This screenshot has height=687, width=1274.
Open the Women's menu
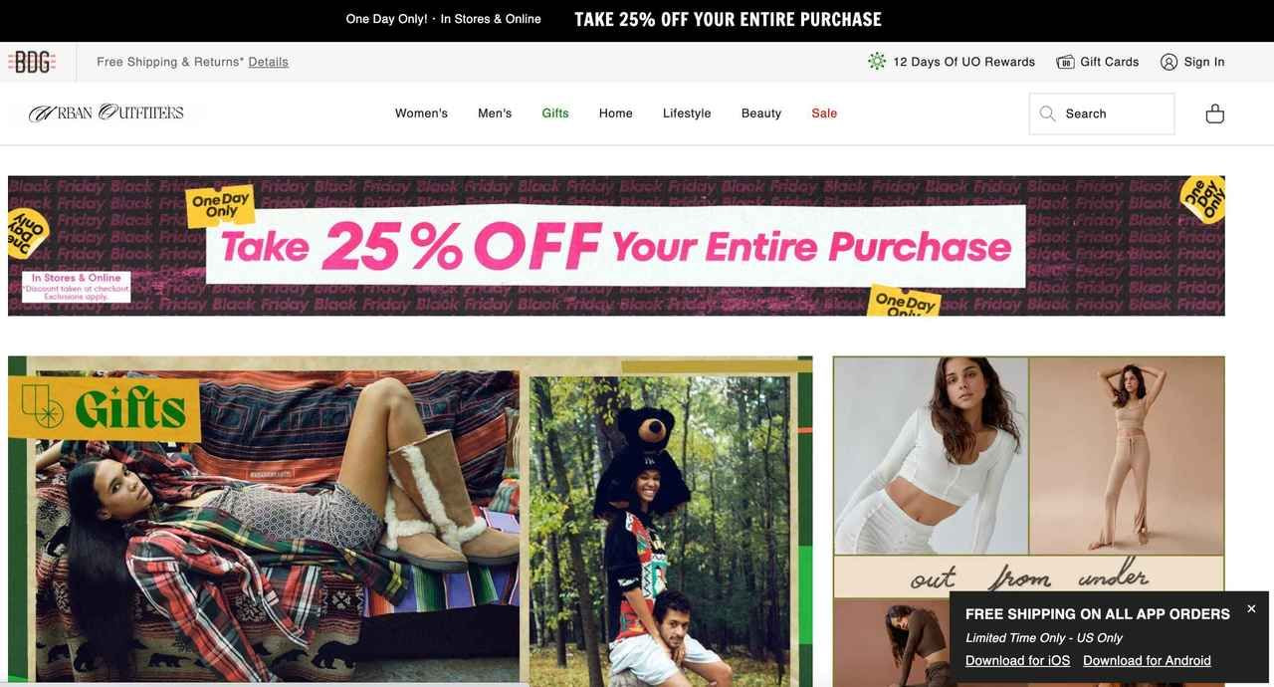pos(421,114)
